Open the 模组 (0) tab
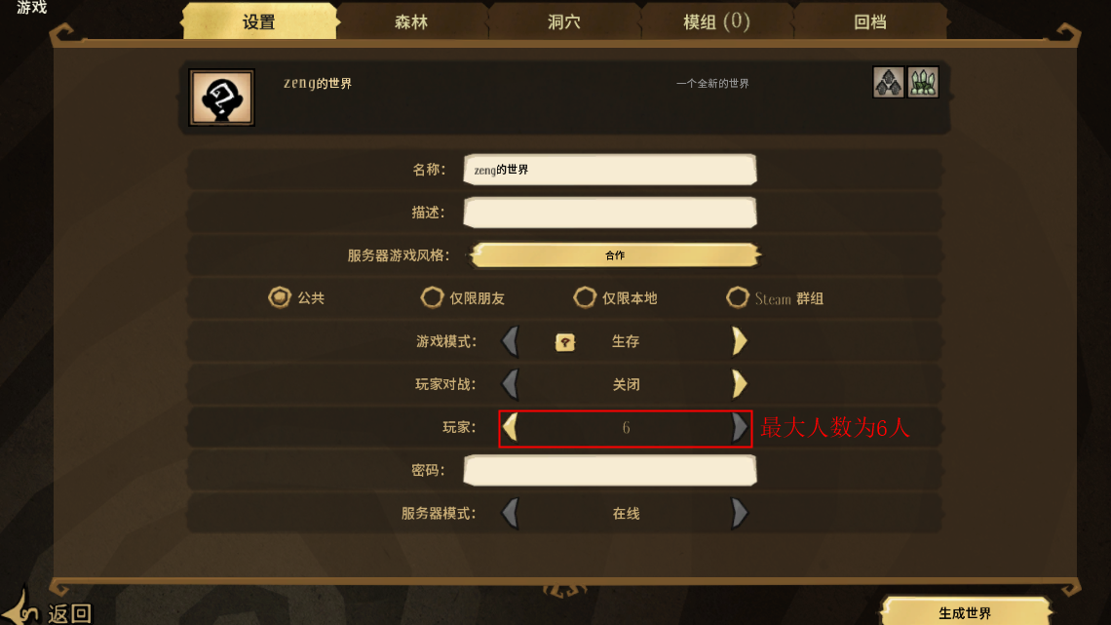Image resolution: width=1111 pixels, height=625 pixels. click(716, 21)
